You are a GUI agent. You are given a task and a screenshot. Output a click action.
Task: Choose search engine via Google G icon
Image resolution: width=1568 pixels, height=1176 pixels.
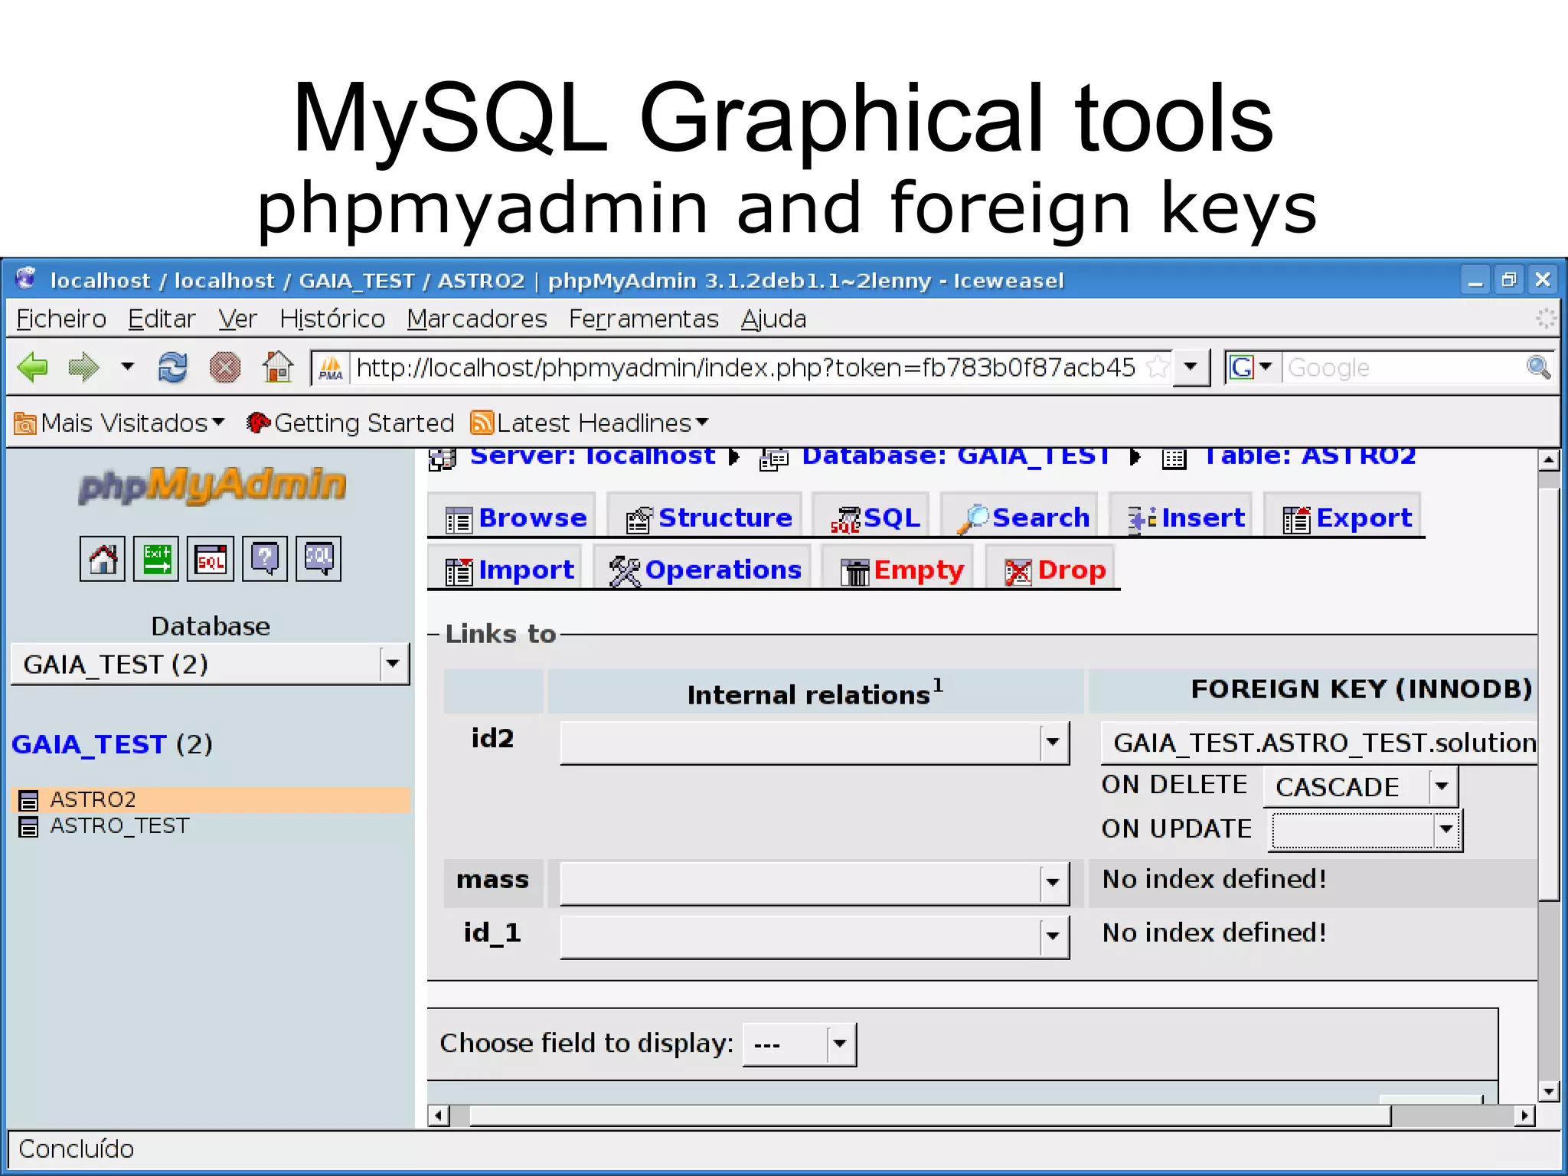pos(1251,367)
